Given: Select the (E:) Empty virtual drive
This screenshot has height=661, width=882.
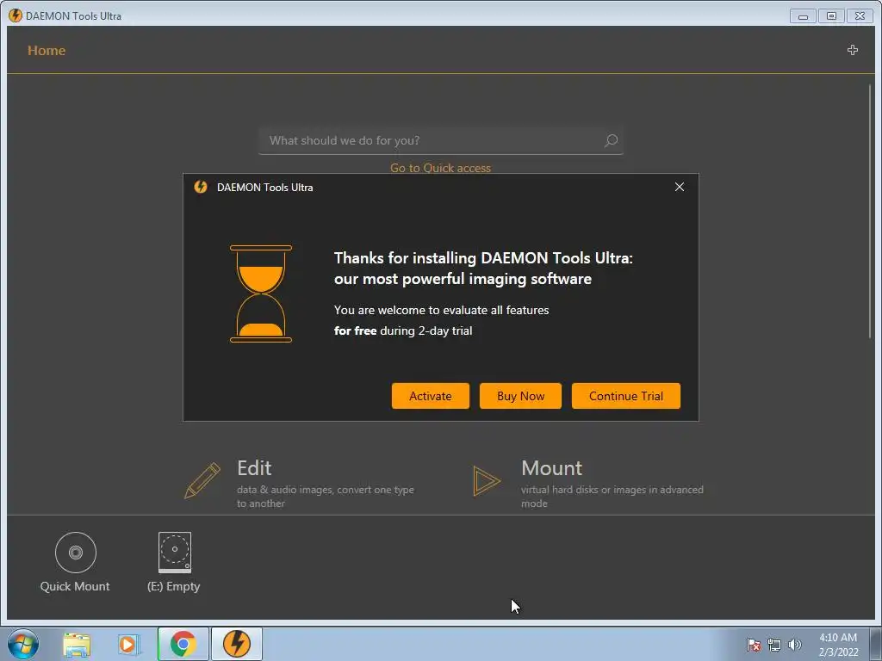Looking at the screenshot, I should pos(174,562).
